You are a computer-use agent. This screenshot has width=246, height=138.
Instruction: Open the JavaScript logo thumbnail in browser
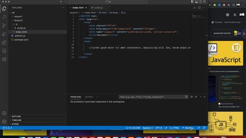click(226, 53)
